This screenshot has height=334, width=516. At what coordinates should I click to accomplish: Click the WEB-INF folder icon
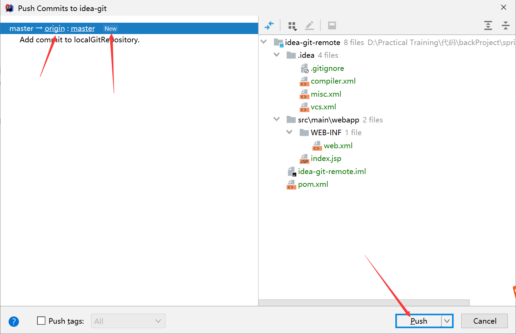coord(304,132)
